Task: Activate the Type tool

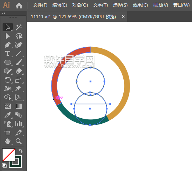Action: [x=8, y=53]
